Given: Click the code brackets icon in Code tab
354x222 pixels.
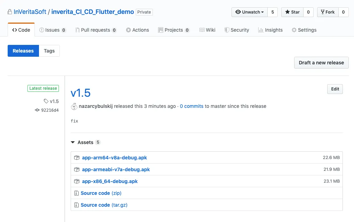Looking at the screenshot, I should (15, 30).
